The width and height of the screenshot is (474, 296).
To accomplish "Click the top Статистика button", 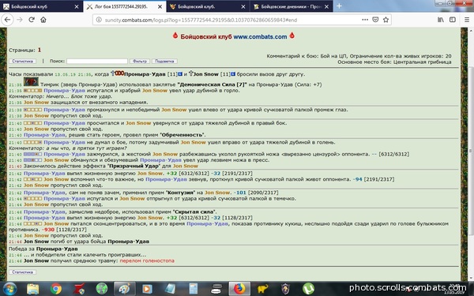I will click(x=23, y=61).
